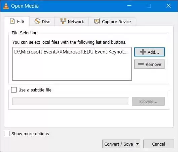This screenshot has width=178, height=152.
Task: Click the Convert / Save button
Action: click(119, 144)
